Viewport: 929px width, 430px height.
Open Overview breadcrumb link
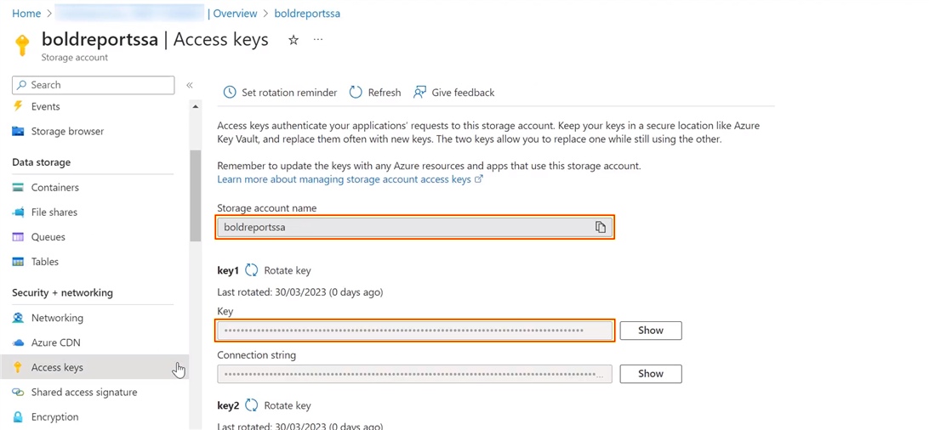[235, 13]
